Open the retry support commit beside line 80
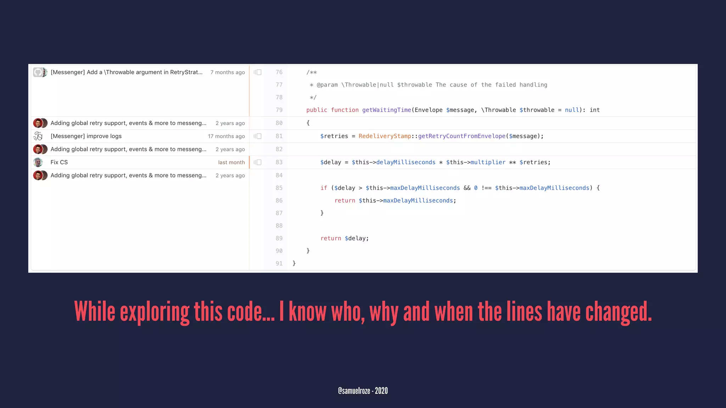This screenshot has height=408, width=726. point(128,123)
